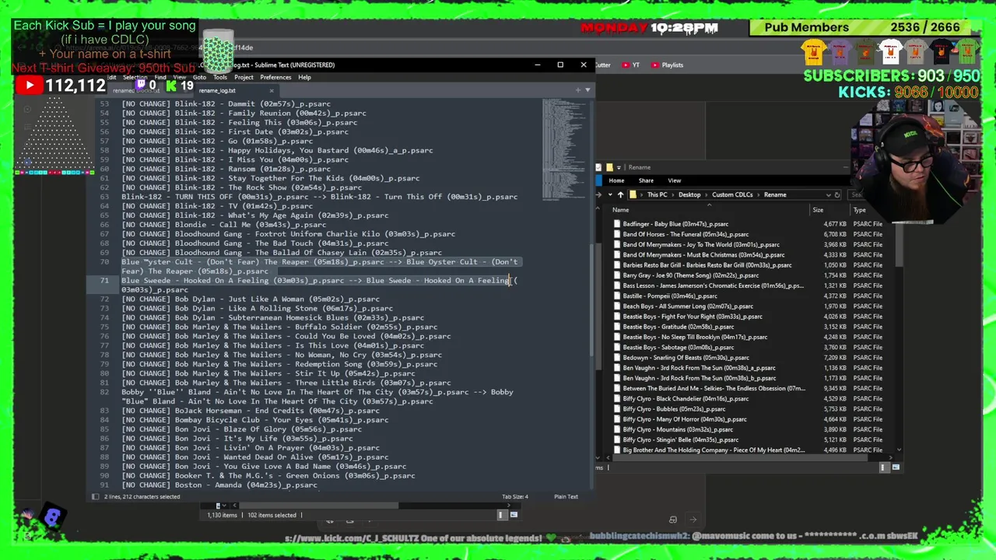Screen dimensions: 996x560
Task: Click the Properties quick-access icon in Explorer
Action: pyautogui.click(x=600, y=167)
